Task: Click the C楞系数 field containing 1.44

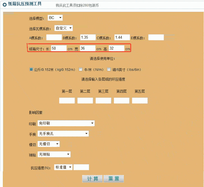Action: [x=122, y=38]
